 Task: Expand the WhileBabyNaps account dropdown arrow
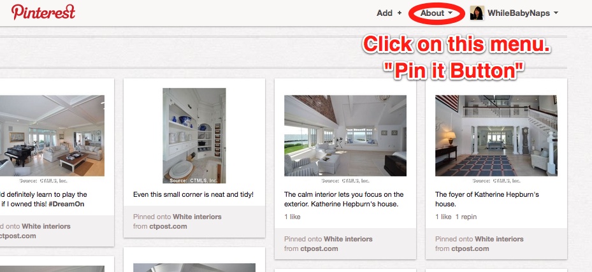pyautogui.click(x=556, y=13)
